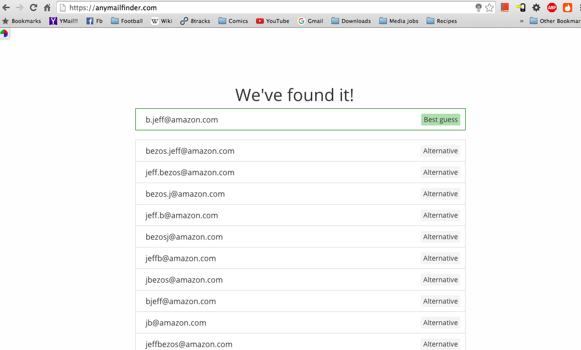This screenshot has width=581, height=350.
Task: Click Alternative badge beside jb@amazon.com
Action: click(x=441, y=323)
